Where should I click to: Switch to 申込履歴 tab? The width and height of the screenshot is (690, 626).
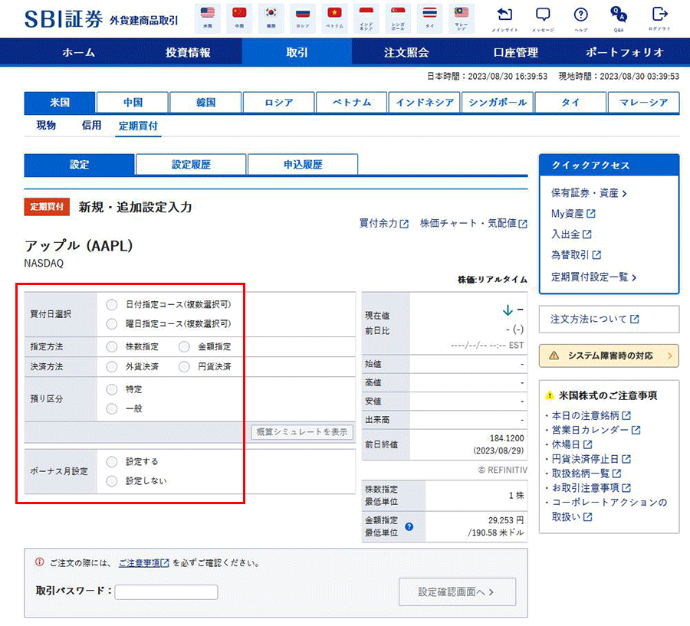303,165
